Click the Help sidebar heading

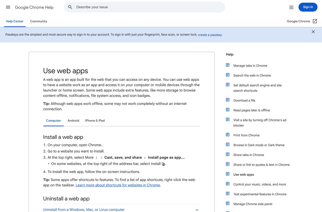click(230, 54)
